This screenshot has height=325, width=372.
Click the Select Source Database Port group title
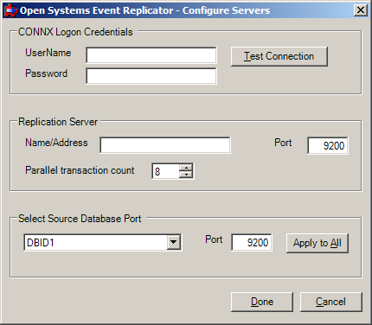(80, 219)
